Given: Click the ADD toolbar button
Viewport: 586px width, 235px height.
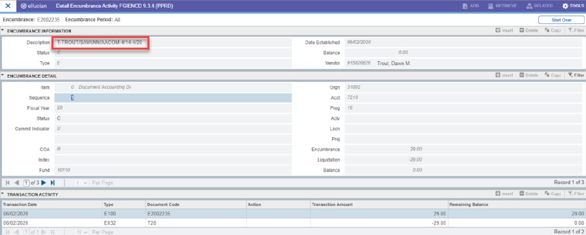Looking at the screenshot, I should pyautogui.click(x=471, y=6).
